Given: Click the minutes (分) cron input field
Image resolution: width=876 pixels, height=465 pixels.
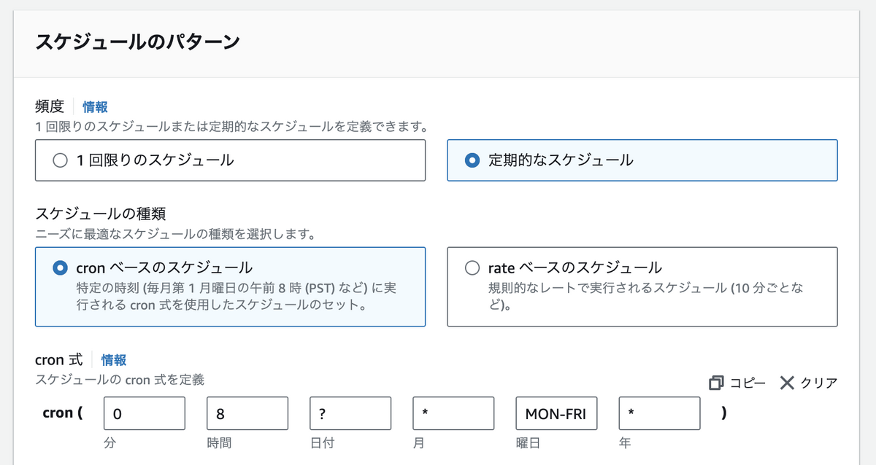Looking at the screenshot, I should (x=145, y=414).
